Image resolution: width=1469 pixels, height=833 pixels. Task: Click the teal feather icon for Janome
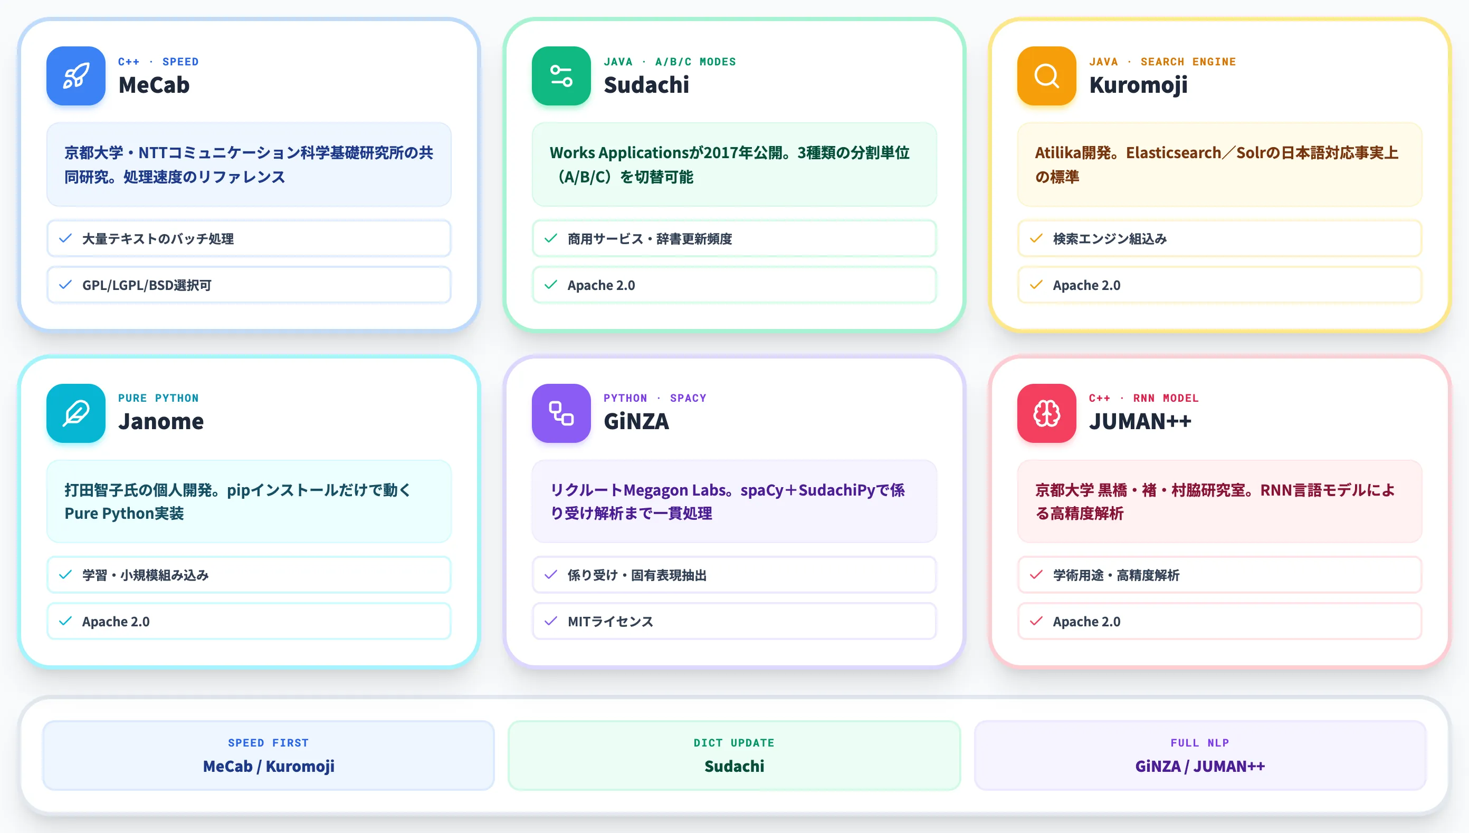coord(75,413)
